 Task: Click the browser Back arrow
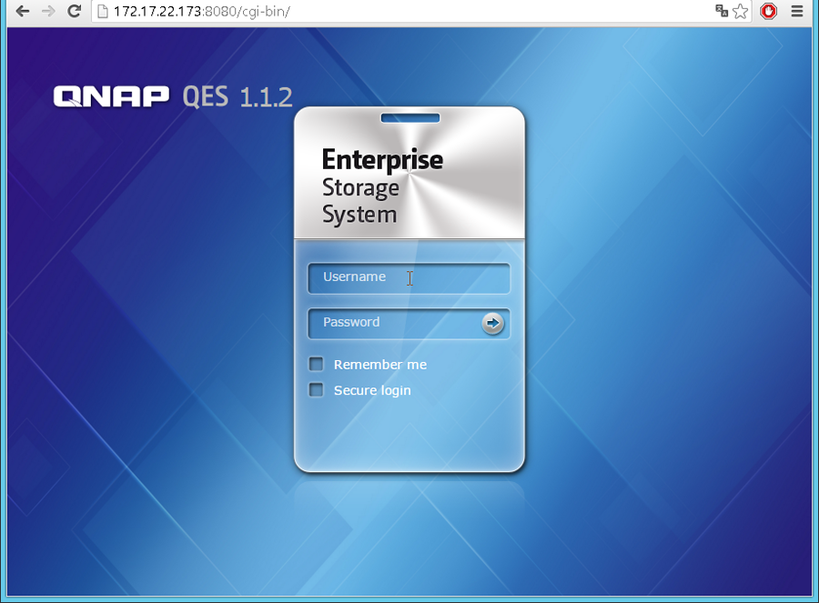(x=23, y=12)
